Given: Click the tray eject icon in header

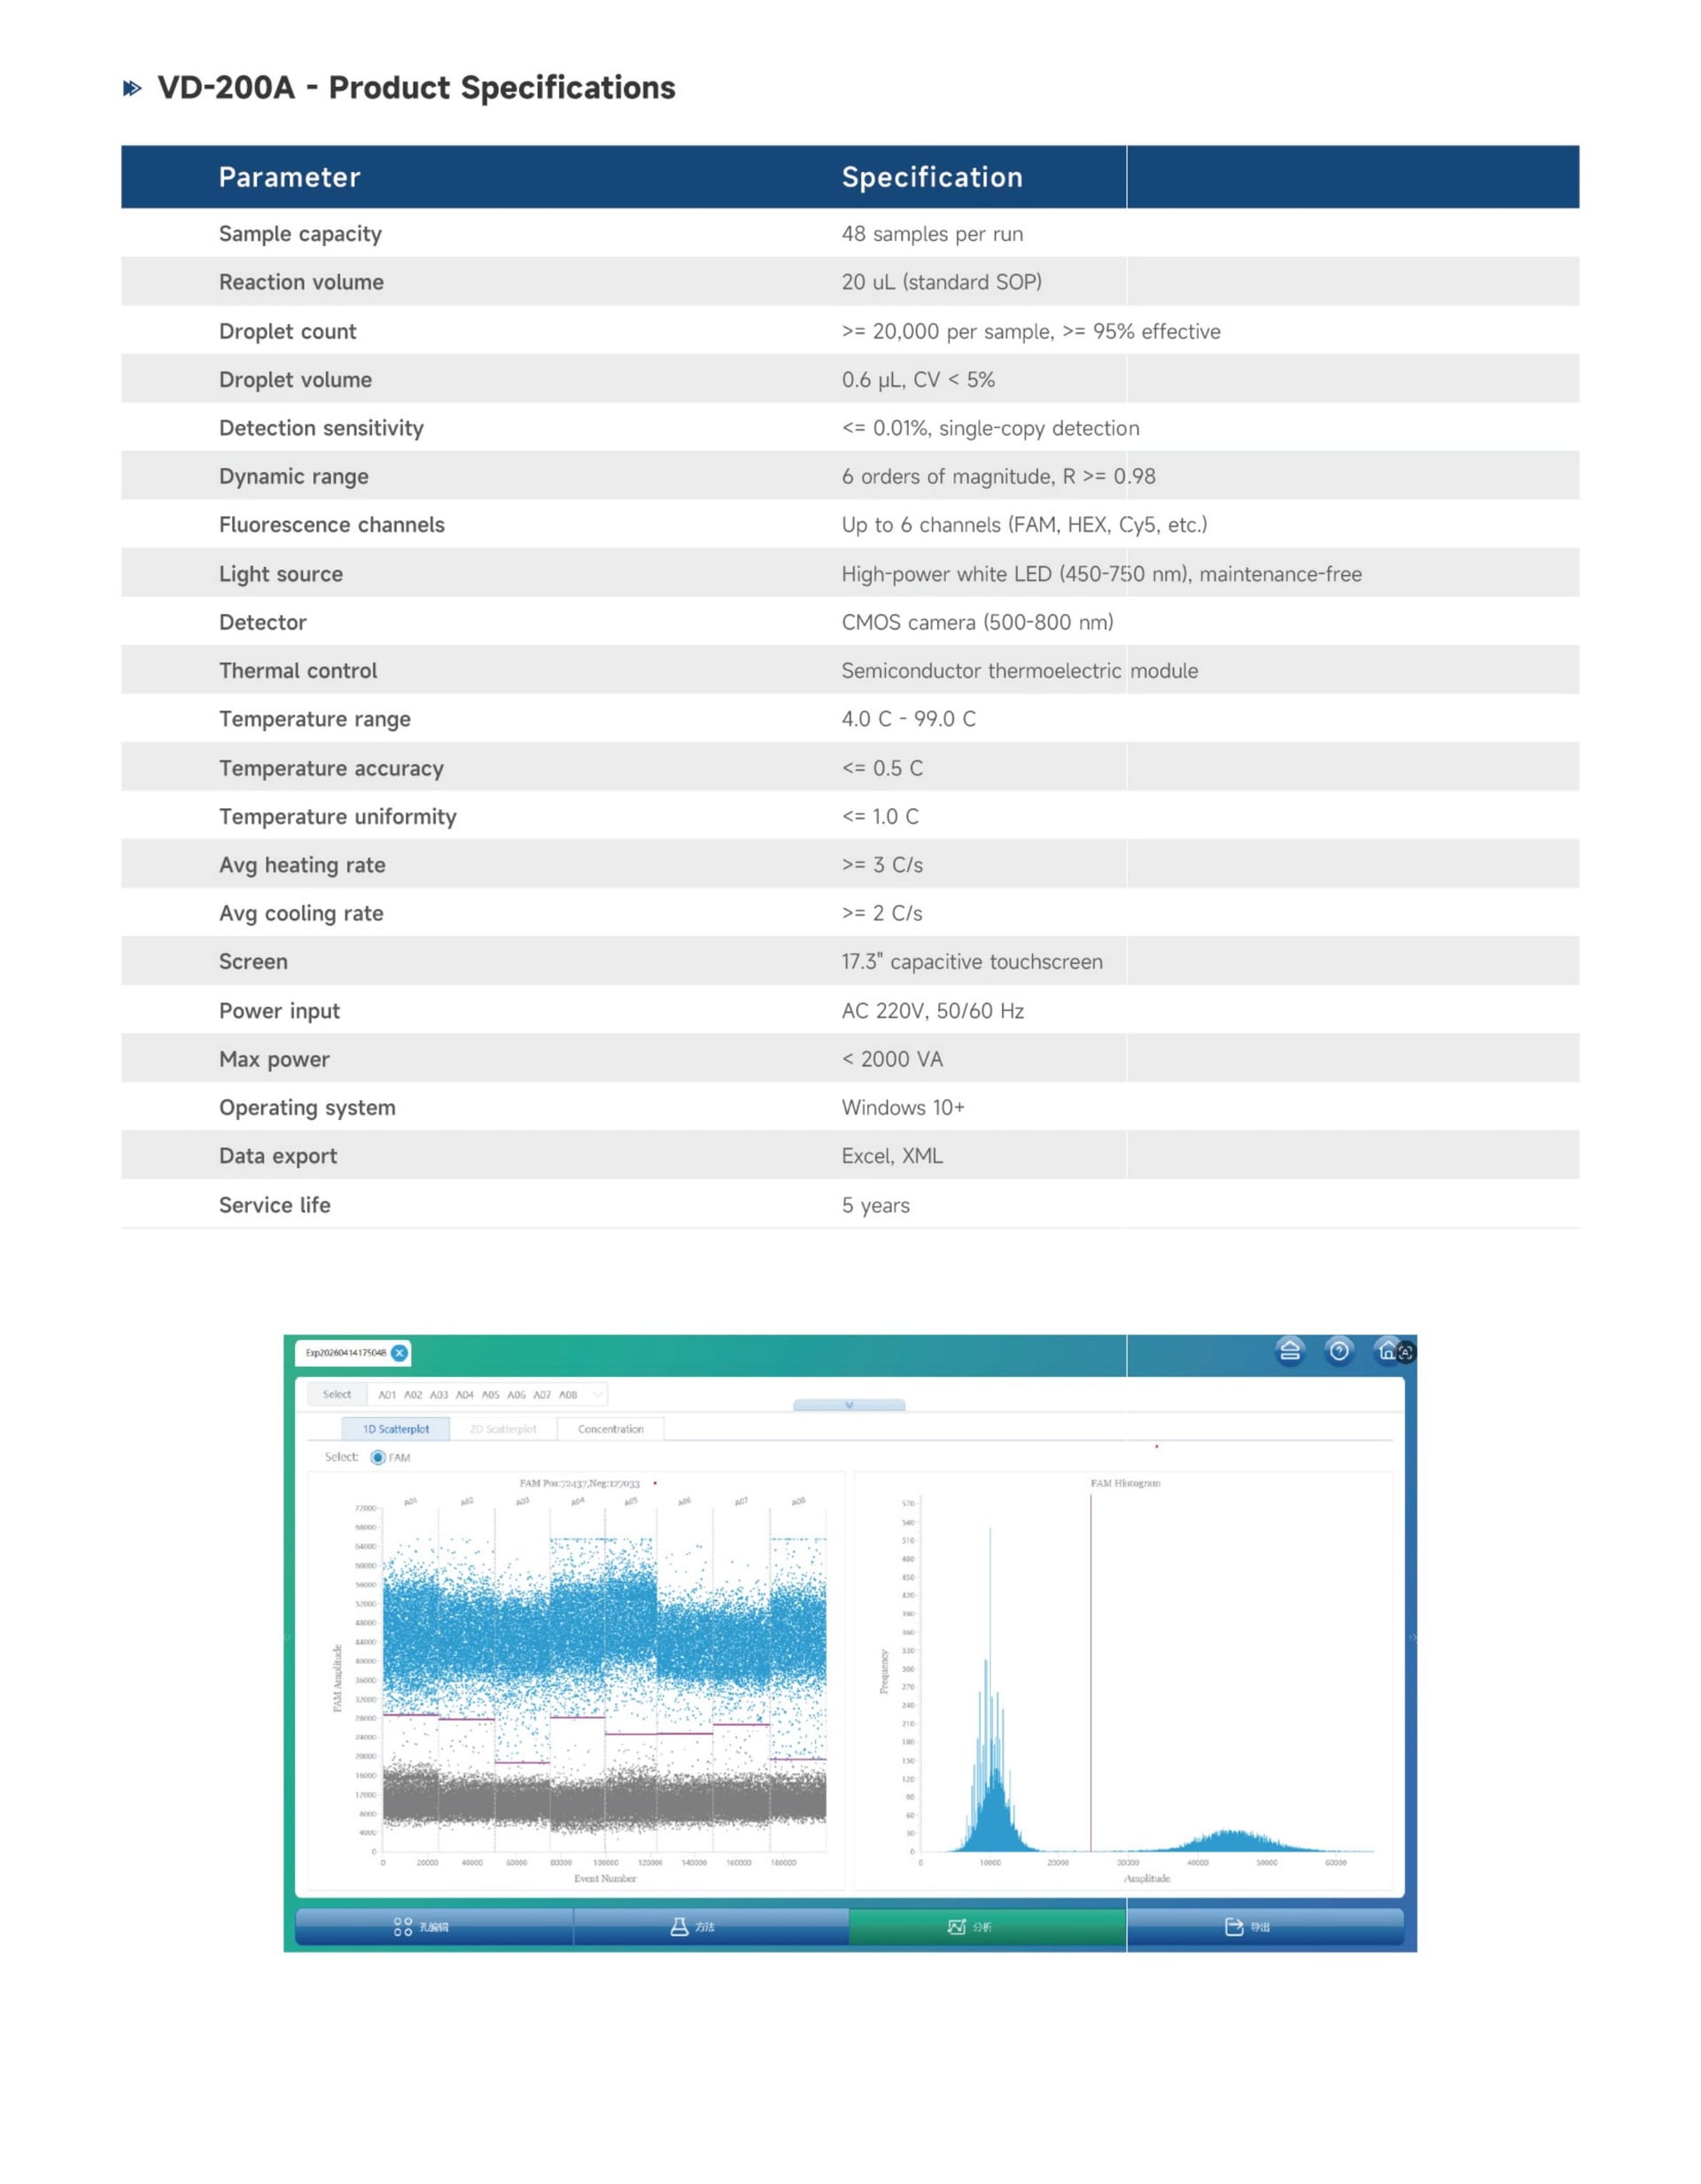Looking at the screenshot, I should [x=1290, y=1351].
